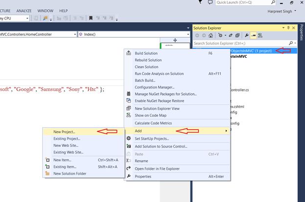This screenshot has height=202, width=305.
Task: Choose Existing Project... in Add submenu
Action: (x=83, y=138)
